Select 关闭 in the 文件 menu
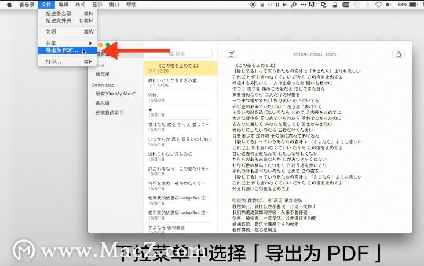The width and height of the screenshot is (424, 266). click(x=67, y=32)
